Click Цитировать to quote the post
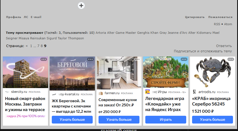 point(195,17)
